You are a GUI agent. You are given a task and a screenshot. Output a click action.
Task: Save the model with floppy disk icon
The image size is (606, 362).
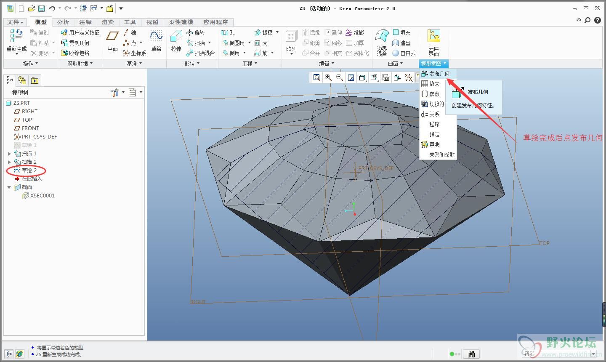pos(41,8)
